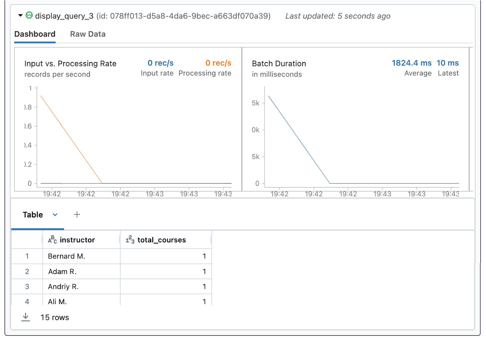Select the Table visualization tab

coord(33,215)
